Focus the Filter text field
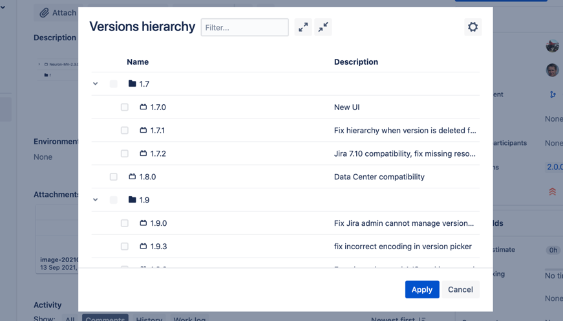Screen dimensions: 563x321 [244, 27]
